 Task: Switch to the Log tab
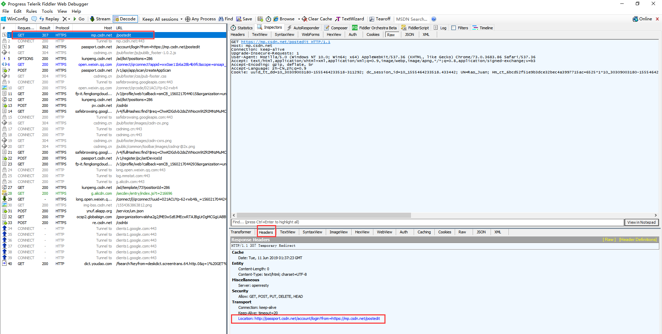click(440, 28)
